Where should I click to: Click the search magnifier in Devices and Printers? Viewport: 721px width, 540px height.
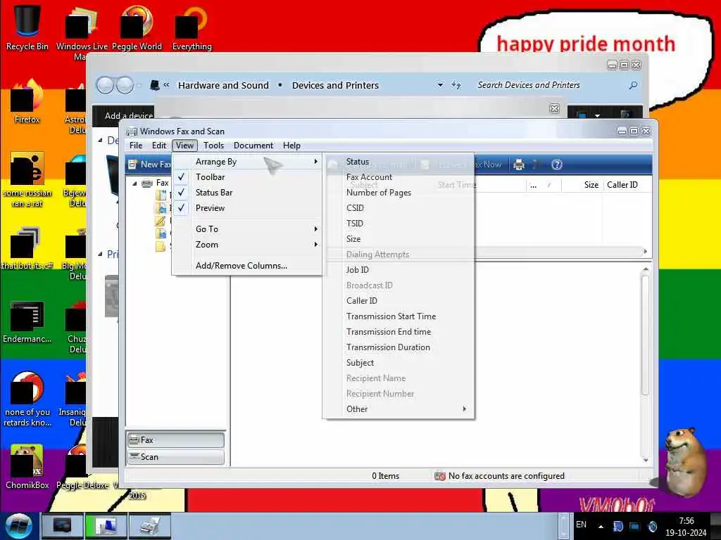tap(633, 85)
